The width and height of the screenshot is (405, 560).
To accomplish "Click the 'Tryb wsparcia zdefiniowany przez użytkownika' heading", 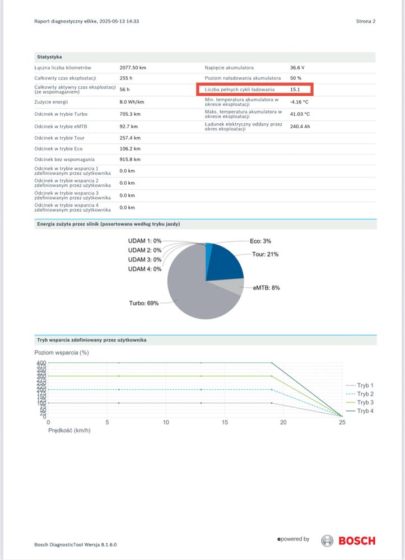I will tap(92, 340).
